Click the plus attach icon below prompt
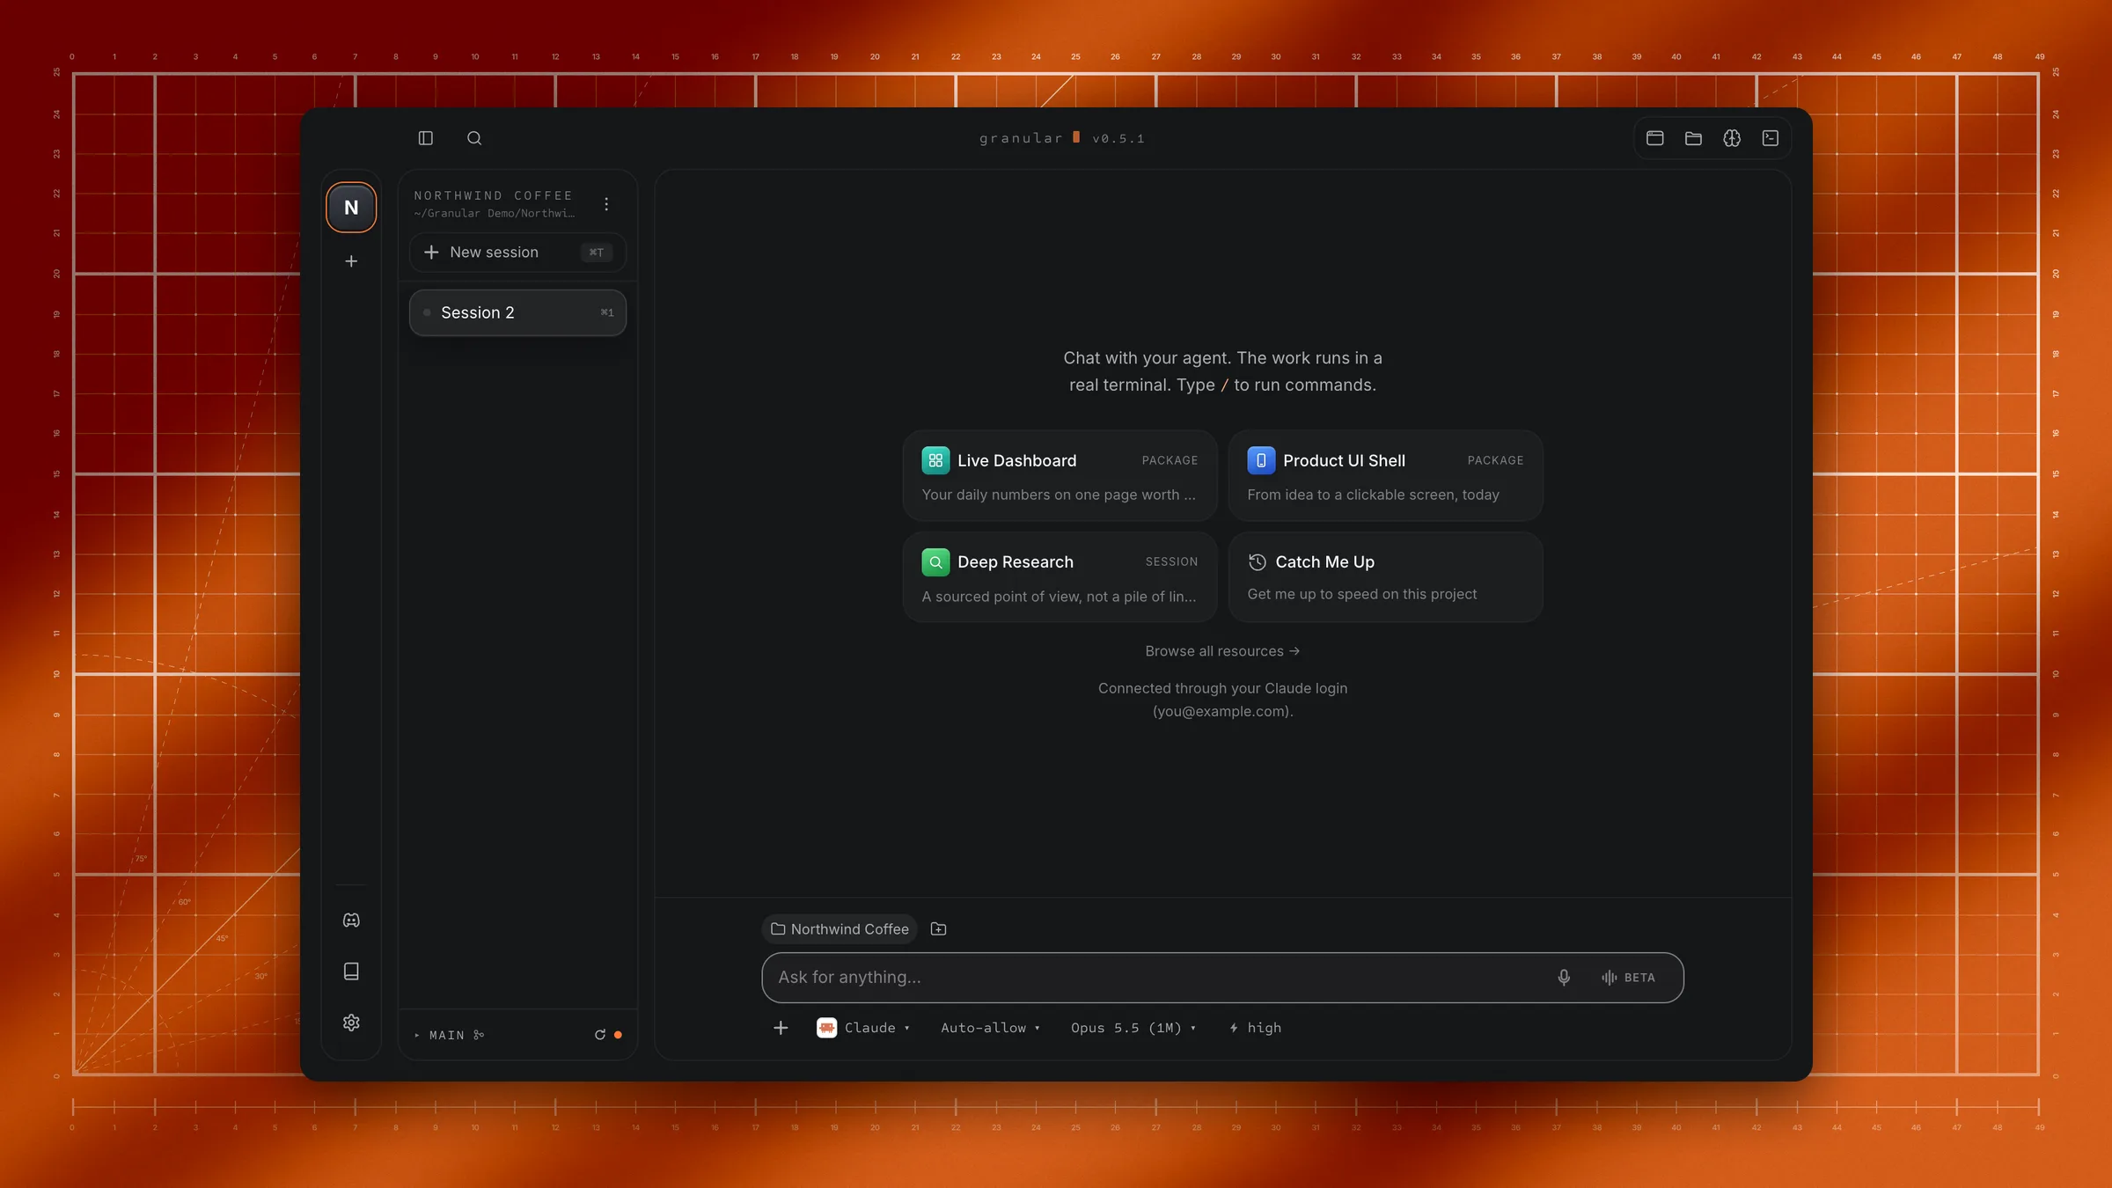The height and width of the screenshot is (1188, 2112). tap(781, 1028)
